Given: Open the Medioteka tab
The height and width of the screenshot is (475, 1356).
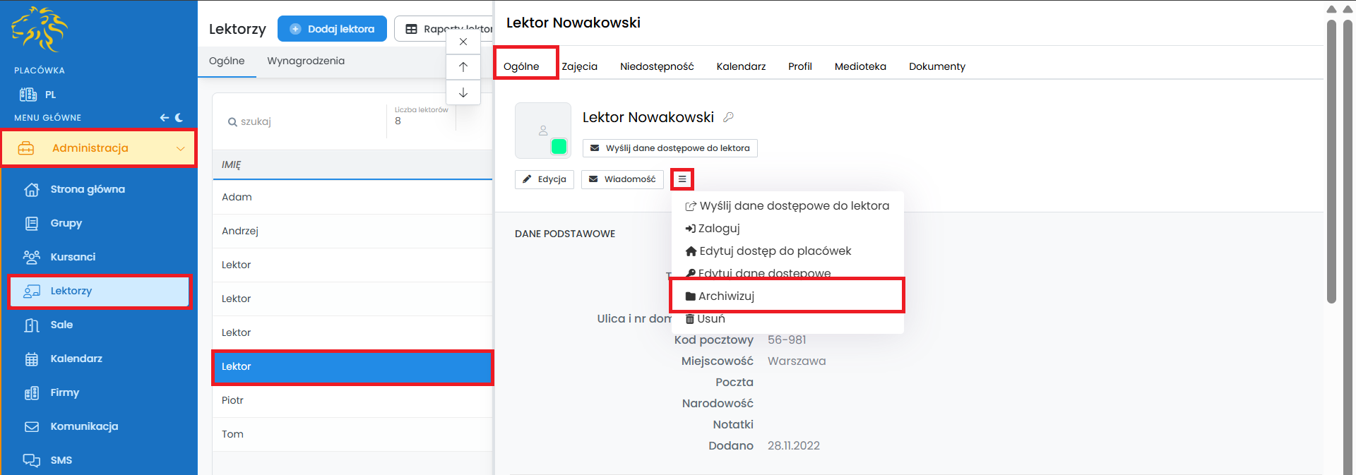Looking at the screenshot, I should (860, 66).
